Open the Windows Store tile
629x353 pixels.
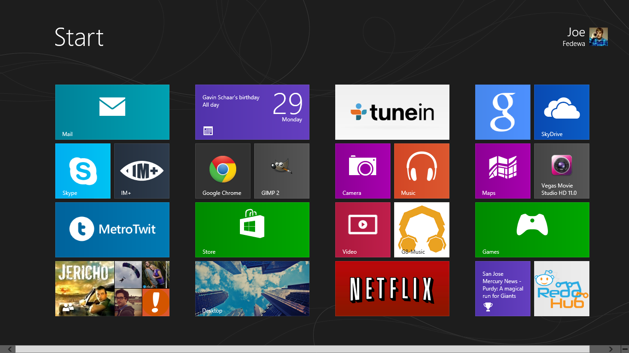pyautogui.click(x=252, y=229)
